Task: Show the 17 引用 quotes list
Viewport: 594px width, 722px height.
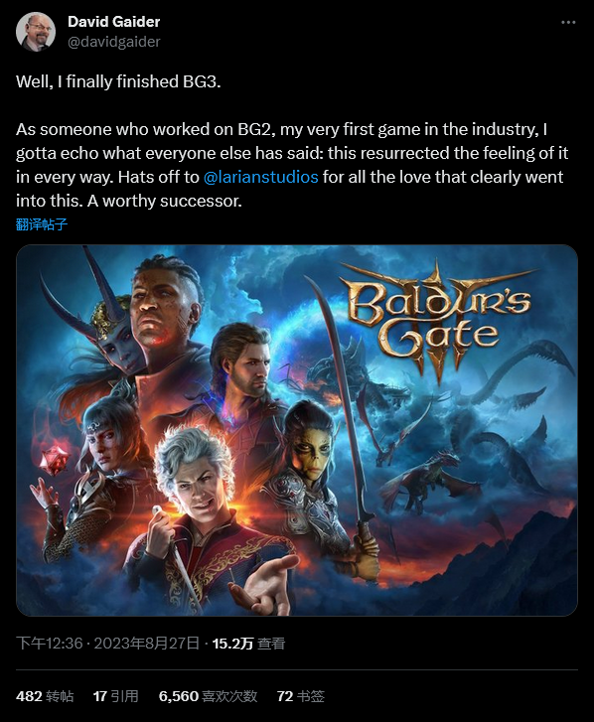Action: pos(115,696)
